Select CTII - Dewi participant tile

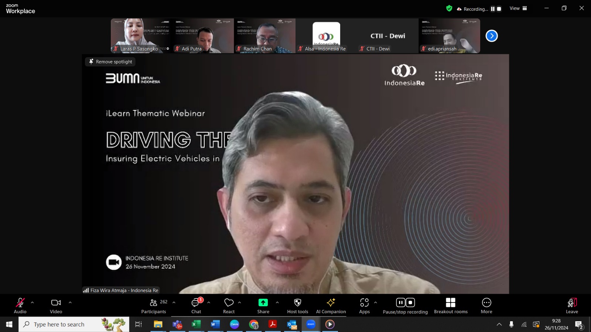388,36
